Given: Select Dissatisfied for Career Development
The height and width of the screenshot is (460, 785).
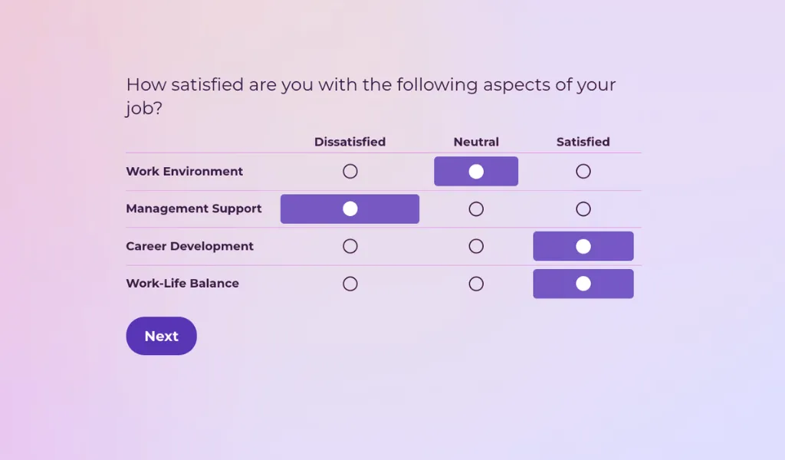Looking at the screenshot, I should 350,246.
